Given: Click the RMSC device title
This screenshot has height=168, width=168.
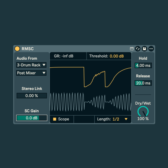Looking at the screenshot, I should point(28,49).
